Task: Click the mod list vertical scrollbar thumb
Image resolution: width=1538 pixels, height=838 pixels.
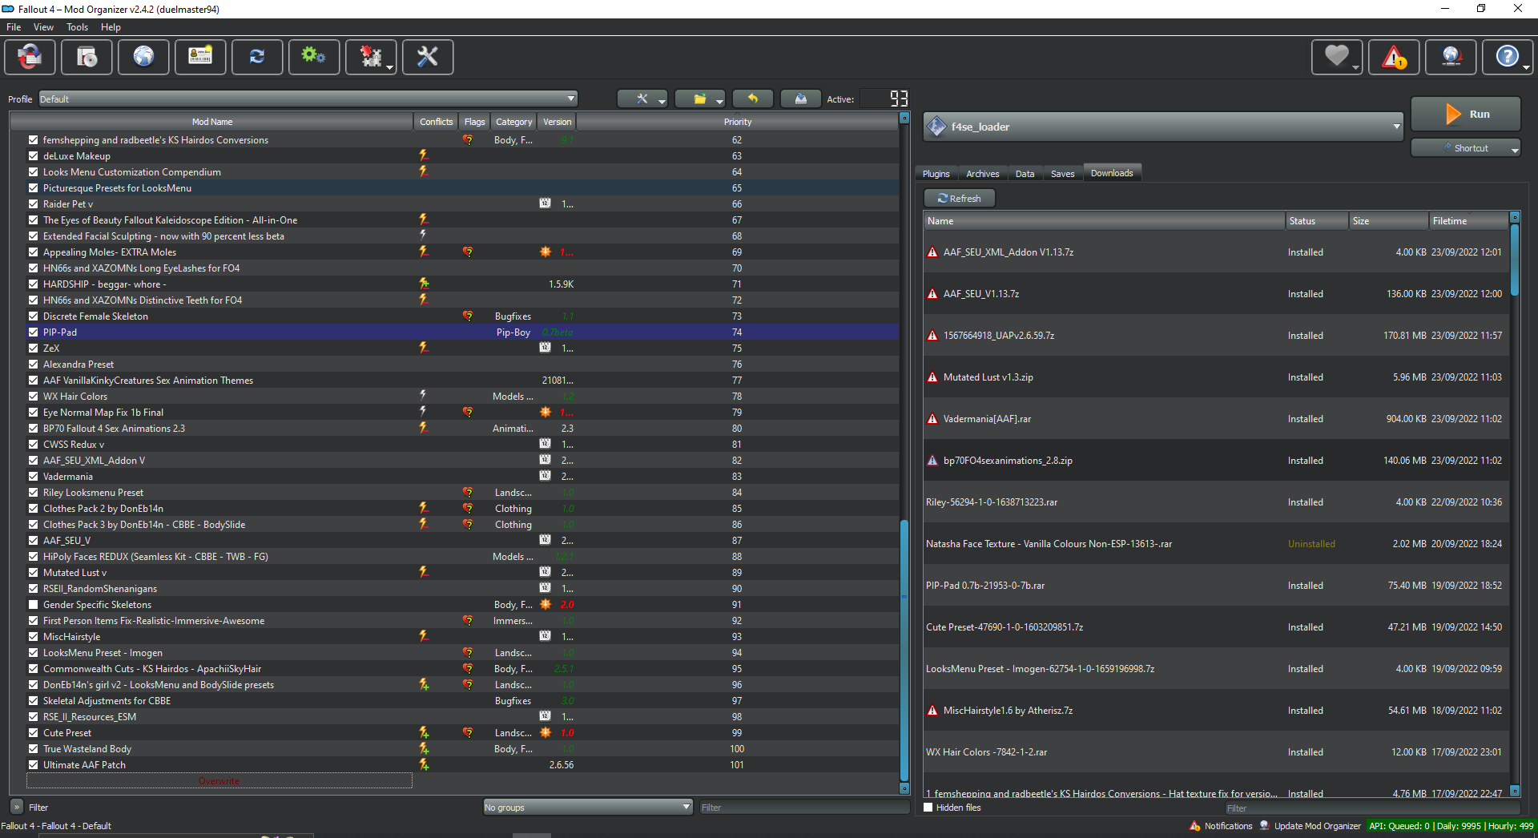Action: click(904, 649)
